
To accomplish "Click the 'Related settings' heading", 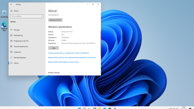I will click(54, 73).
